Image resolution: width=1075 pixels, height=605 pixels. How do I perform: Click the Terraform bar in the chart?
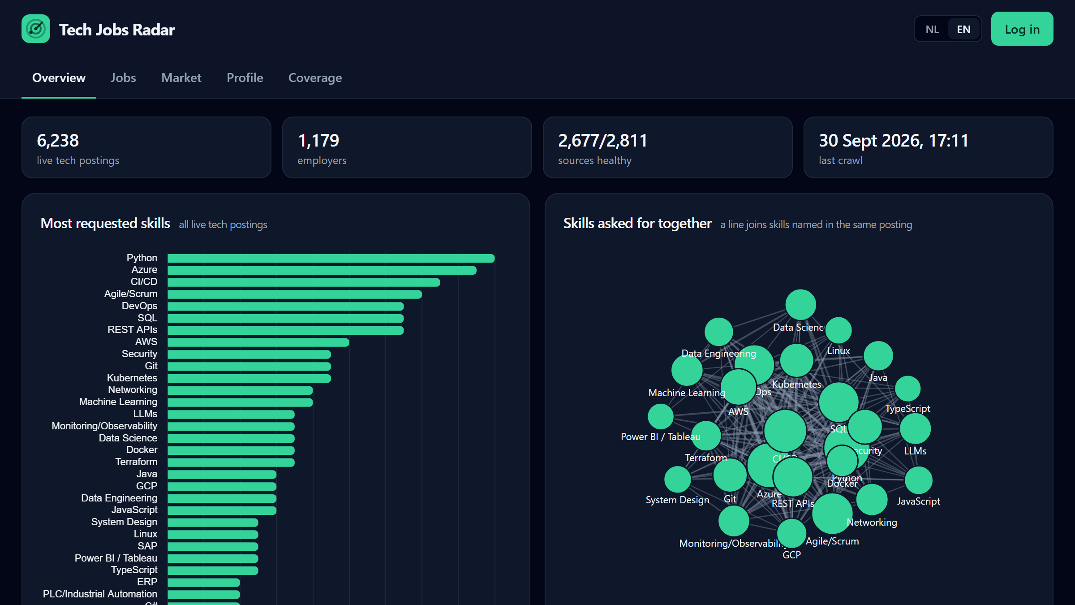pos(231,462)
